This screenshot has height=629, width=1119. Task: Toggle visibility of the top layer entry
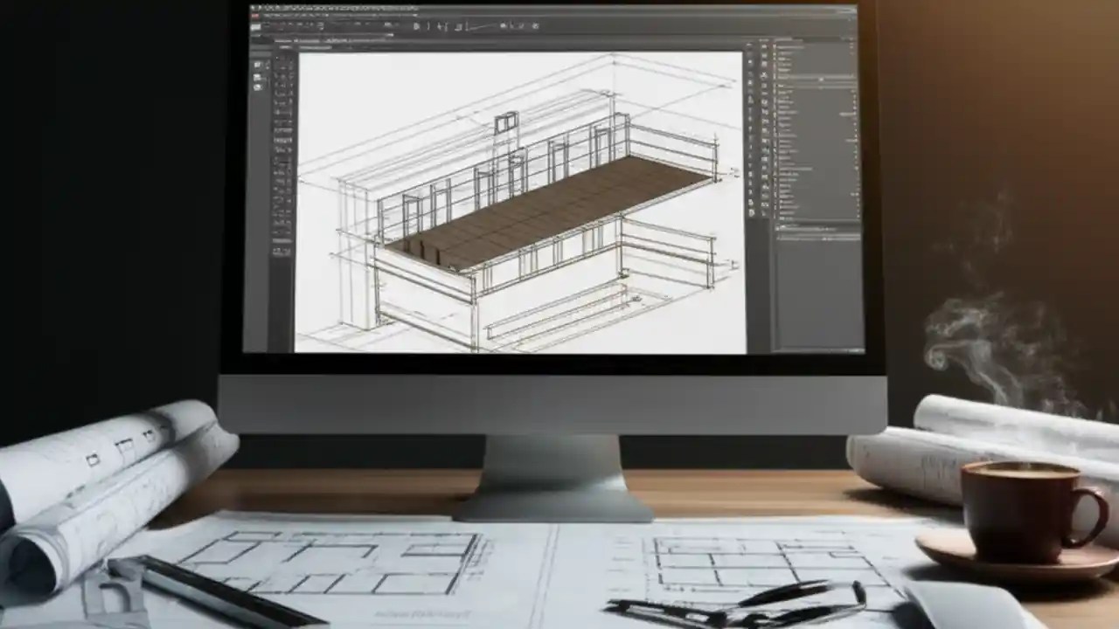(x=774, y=52)
